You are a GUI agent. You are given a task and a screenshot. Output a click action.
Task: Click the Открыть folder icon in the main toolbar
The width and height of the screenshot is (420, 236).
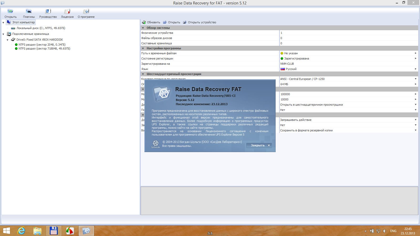pyautogui.click(x=10, y=11)
